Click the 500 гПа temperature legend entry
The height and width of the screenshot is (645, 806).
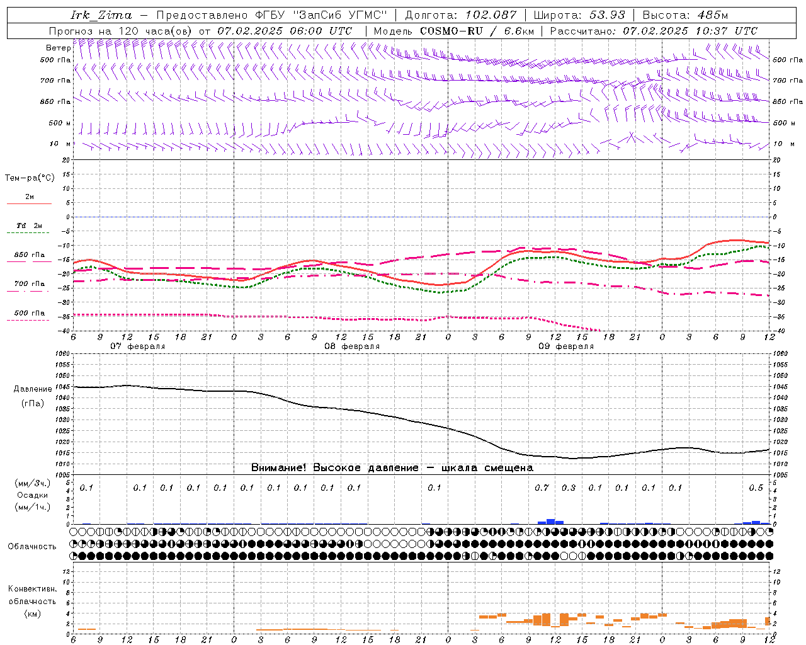[30, 313]
